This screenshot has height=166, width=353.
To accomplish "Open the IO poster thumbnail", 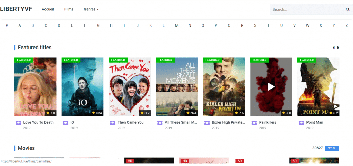I will pyautogui.click(x=83, y=86).
